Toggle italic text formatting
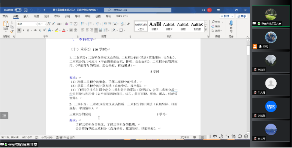 coord(24,30)
